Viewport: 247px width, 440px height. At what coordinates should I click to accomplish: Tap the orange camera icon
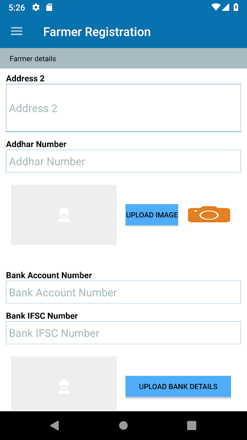tap(209, 215)
